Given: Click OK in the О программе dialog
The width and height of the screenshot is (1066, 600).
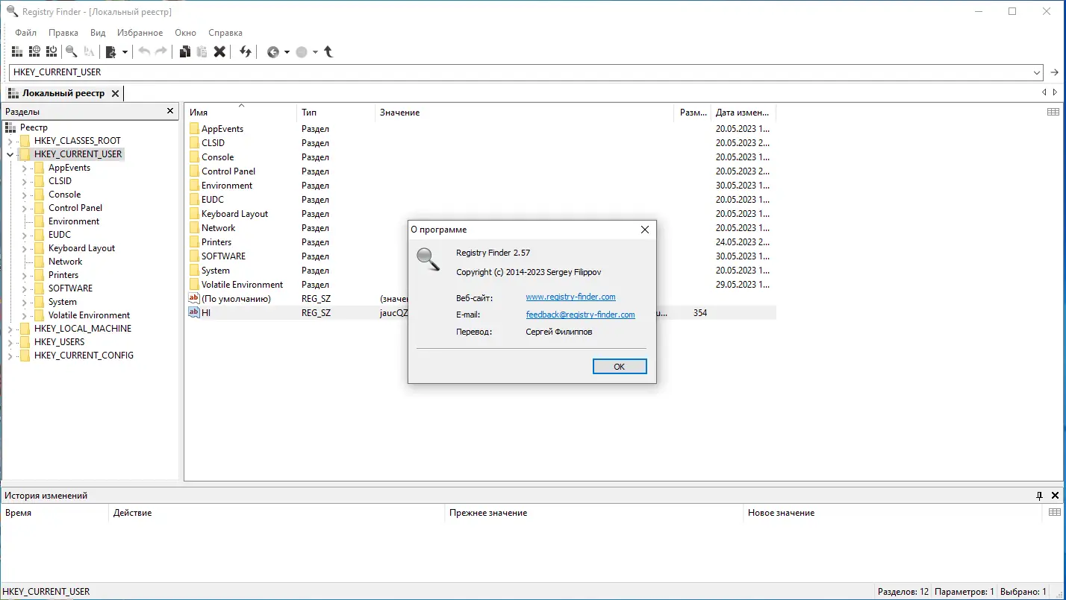Looking at the screenshot, I should tap(620, 367).
